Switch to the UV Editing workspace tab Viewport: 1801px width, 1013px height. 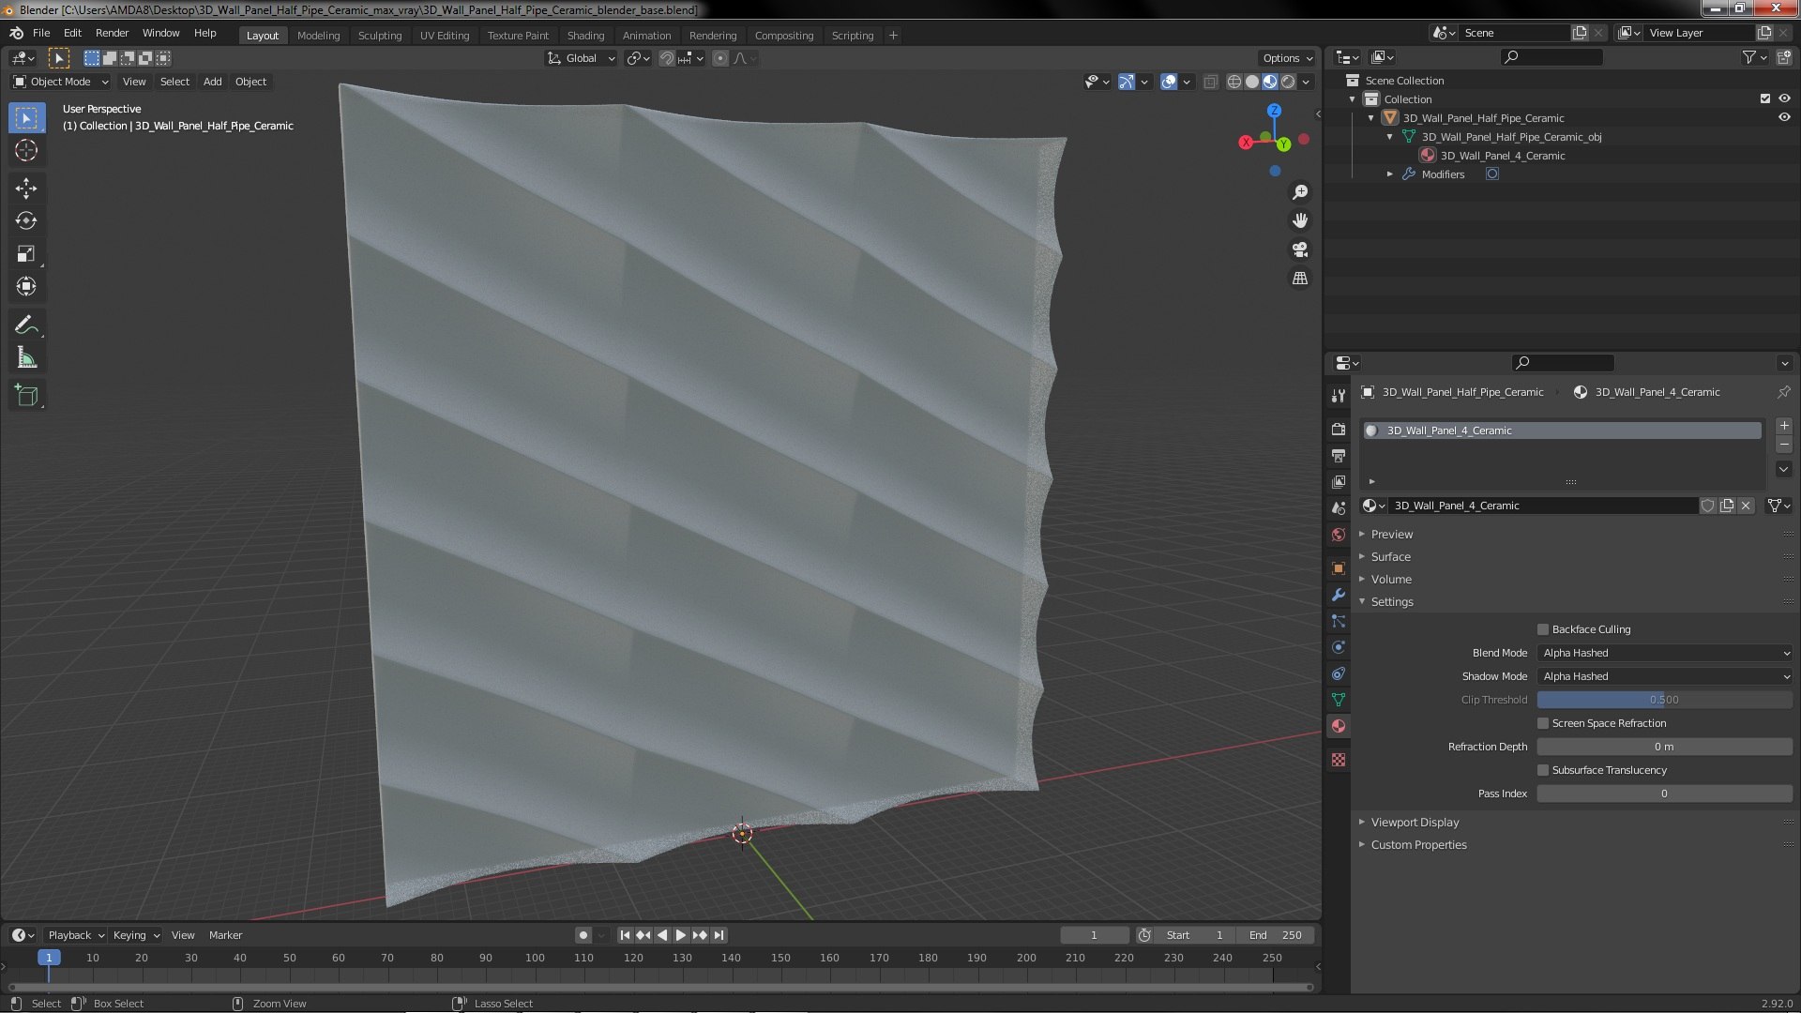(x=444, y=36)
